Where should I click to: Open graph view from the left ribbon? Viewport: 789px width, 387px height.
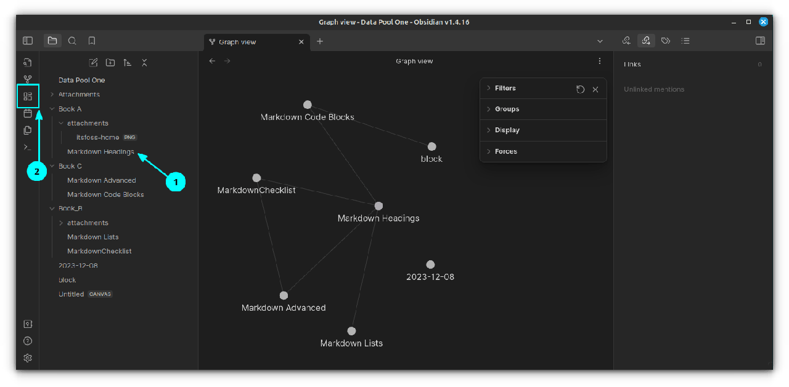tap(28, 79)
